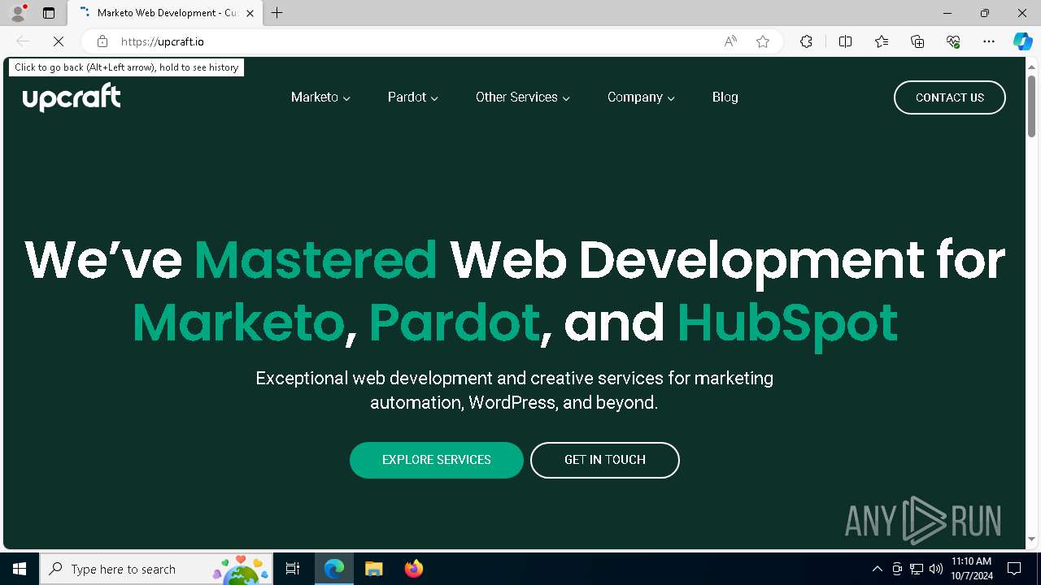This screenshot has height=585, width=1041.
Task: Open File Explorer from taskbar
Action: pos(373,569)
